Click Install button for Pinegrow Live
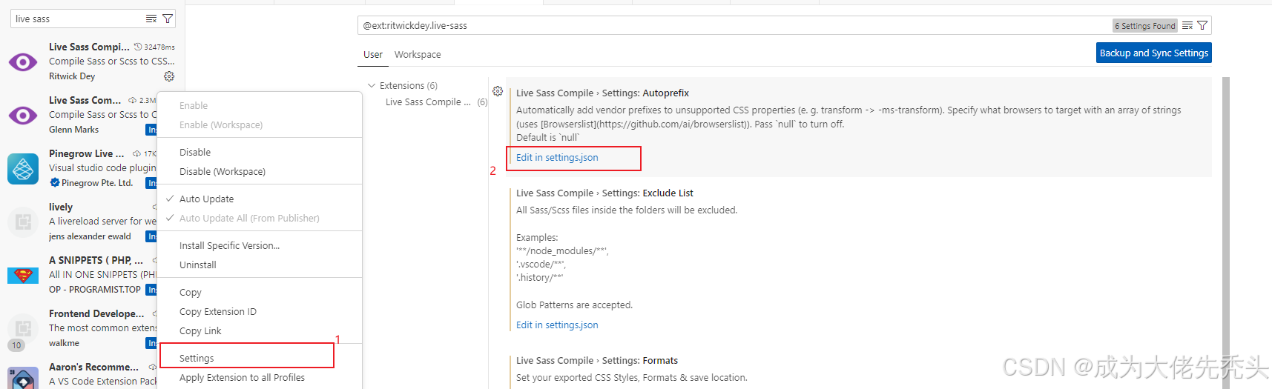The width and height of the screenshot is (1272, 389). click(x=151, y=183)
